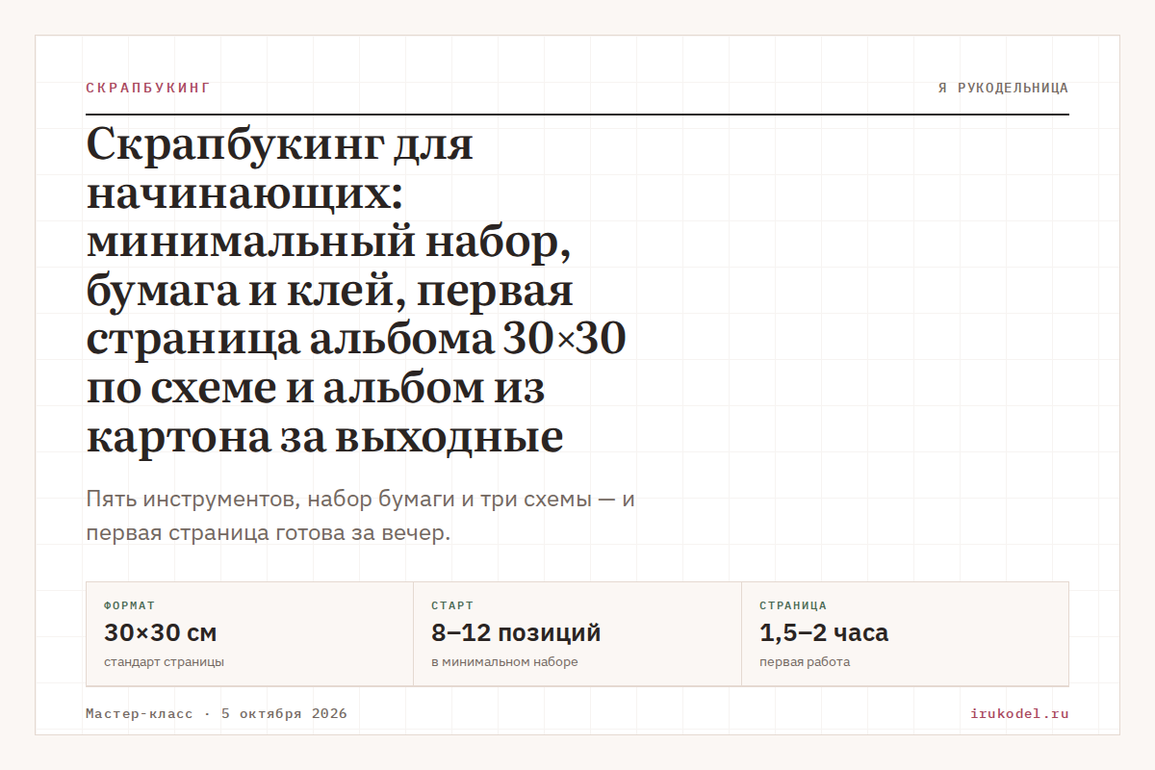Image resolution: width=1155 pixels, height=770 pixels.
Task: Select the СТАРТ label
Action: 452,605
